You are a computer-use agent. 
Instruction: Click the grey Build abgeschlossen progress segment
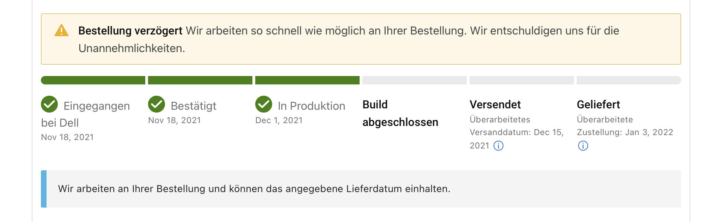click(415, 80)
